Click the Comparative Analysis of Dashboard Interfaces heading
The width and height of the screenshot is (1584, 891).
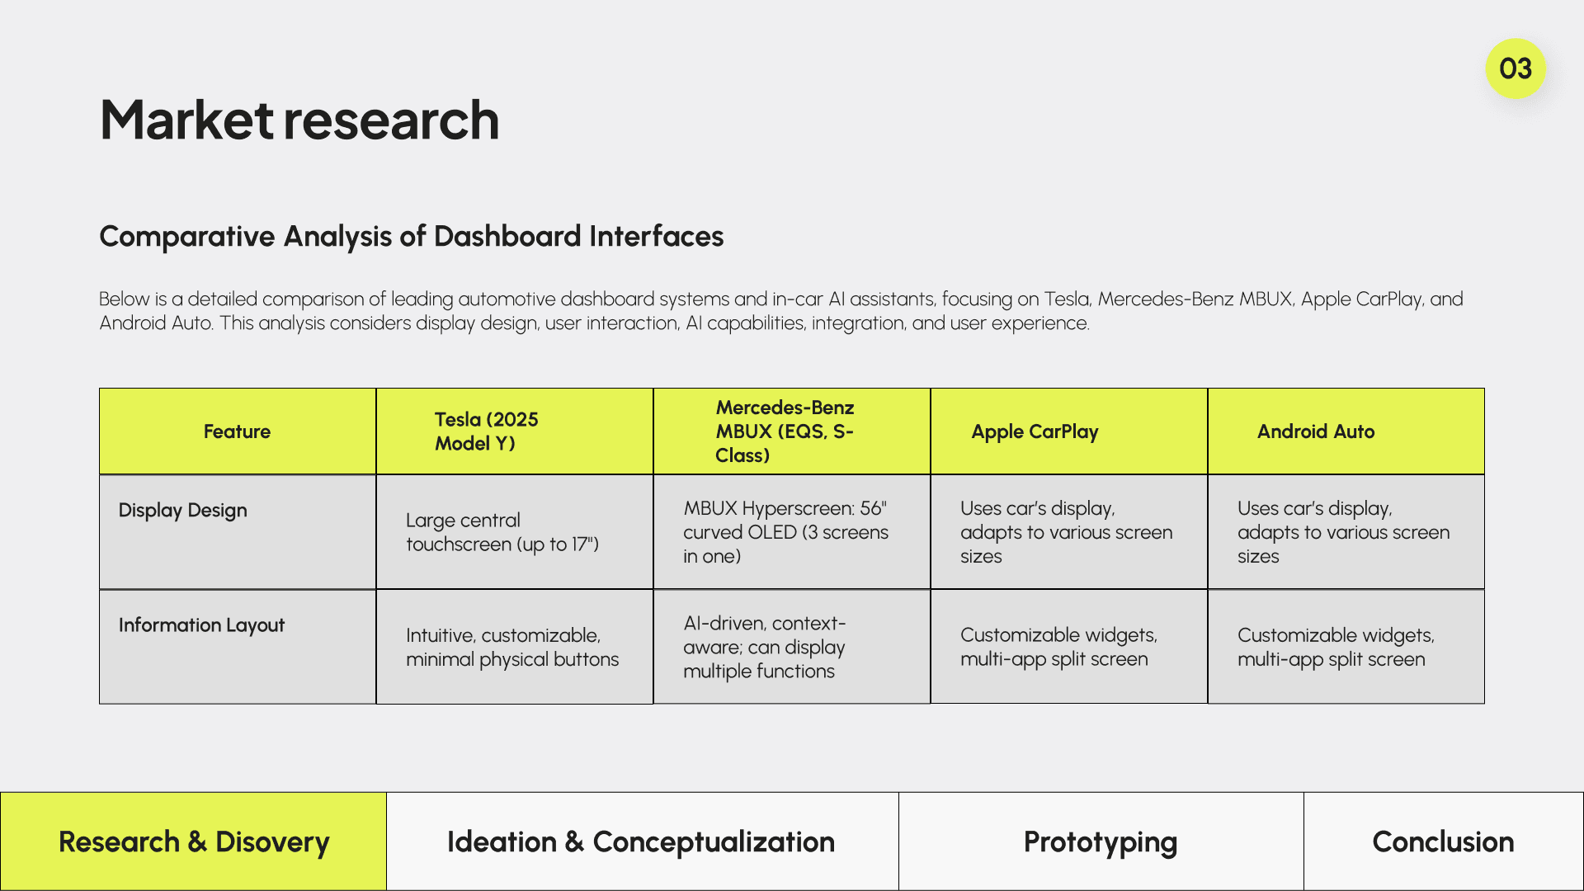click(411, 237)
